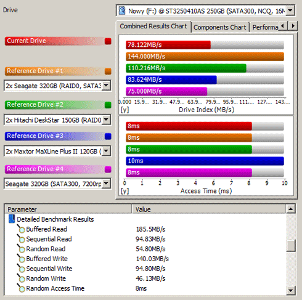Switch to the Components Chart tab

click(x=219, y=27)
